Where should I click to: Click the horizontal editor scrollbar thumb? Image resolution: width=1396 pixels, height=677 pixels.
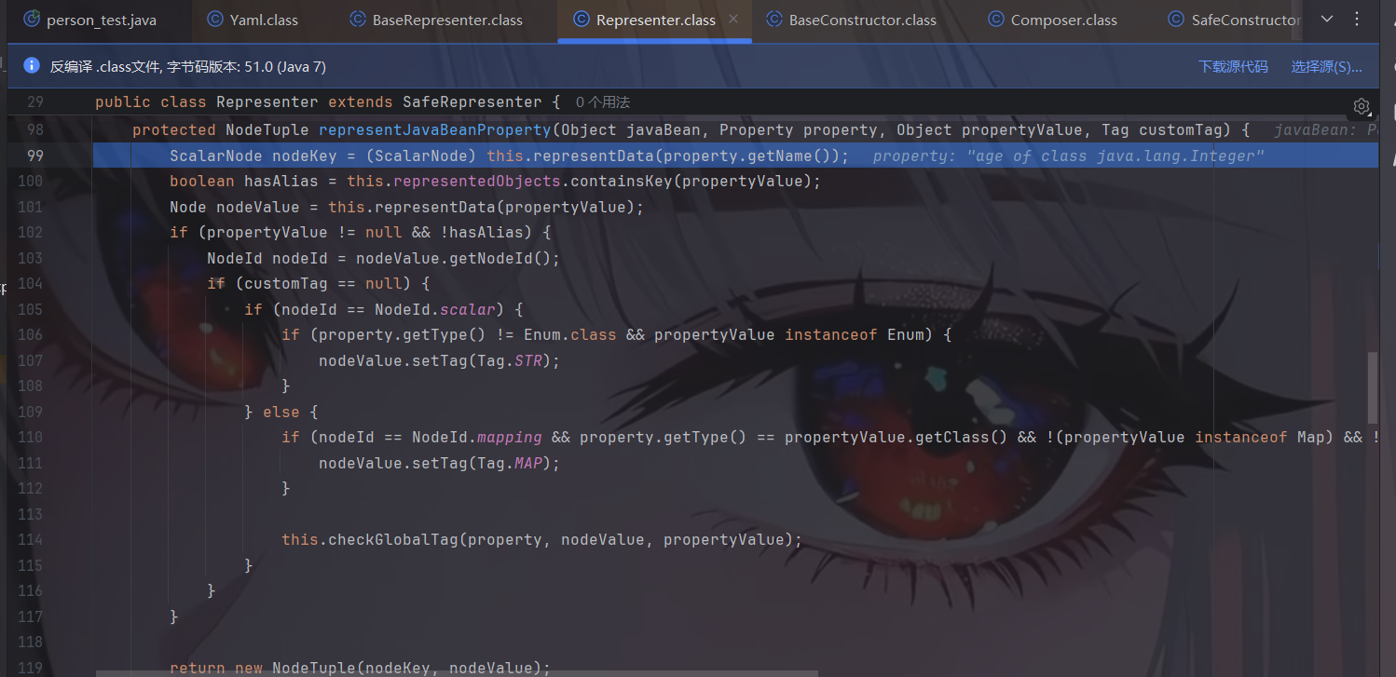pyautogui.click(x=457, y=673)
